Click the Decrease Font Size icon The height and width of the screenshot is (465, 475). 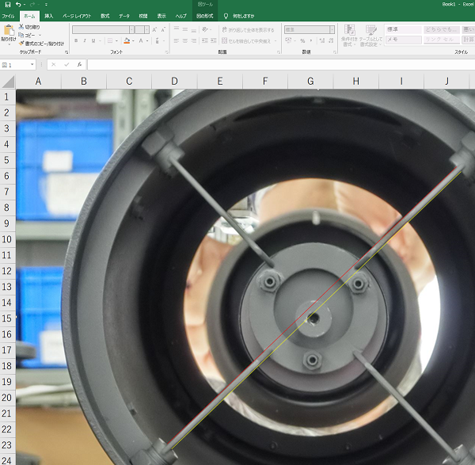point(163,30)
